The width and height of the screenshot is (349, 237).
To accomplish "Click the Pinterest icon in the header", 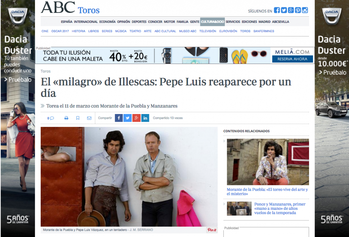I will (x=298, y=10).
